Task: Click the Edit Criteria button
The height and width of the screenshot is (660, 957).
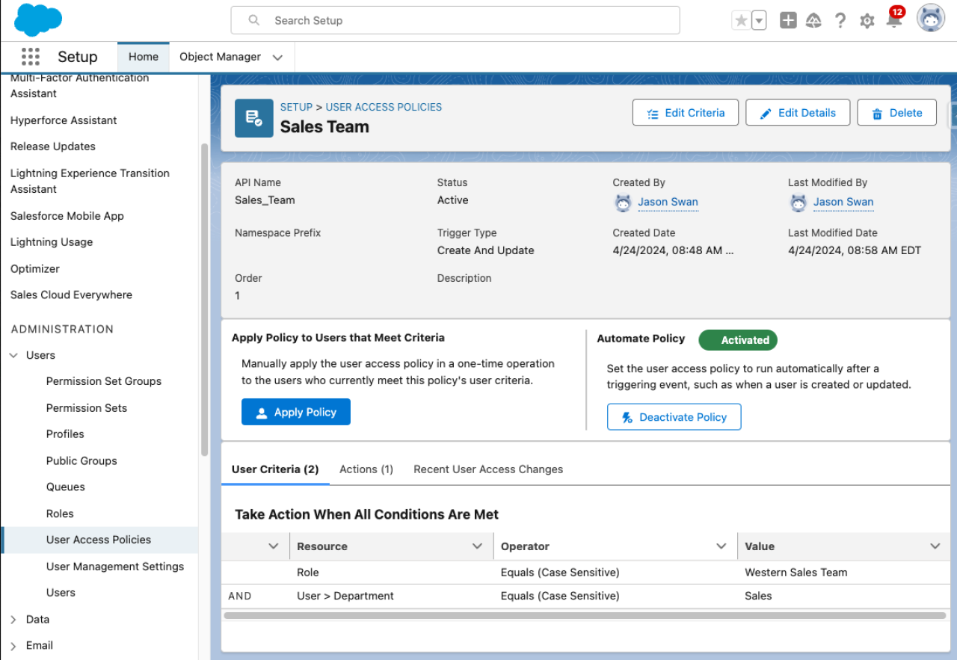Action: coord(686,113)
